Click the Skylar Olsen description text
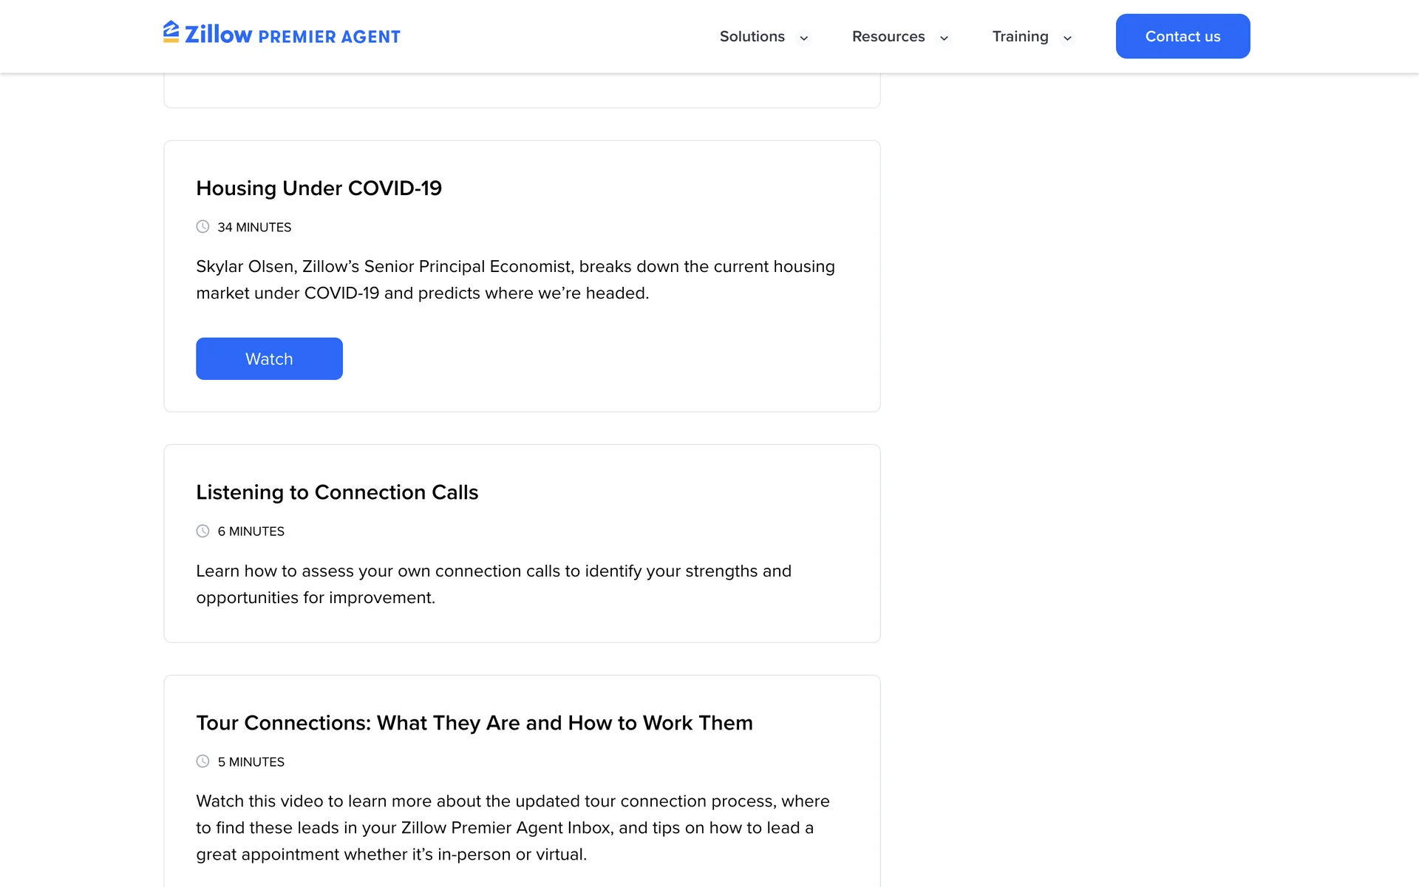 pos(515,280)
